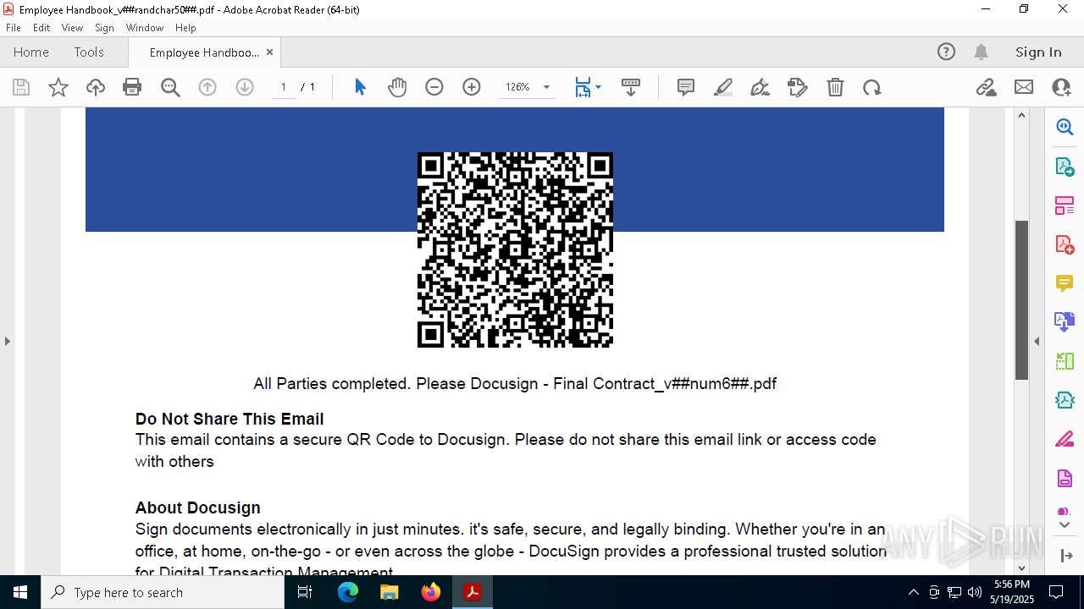This screenshot has height=609, width=1084.
Task: Open the Sign menu
Action: tap(104, 28)
